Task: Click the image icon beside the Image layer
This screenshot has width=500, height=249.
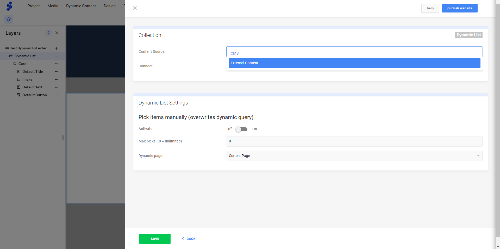Action: click(18, 79)
